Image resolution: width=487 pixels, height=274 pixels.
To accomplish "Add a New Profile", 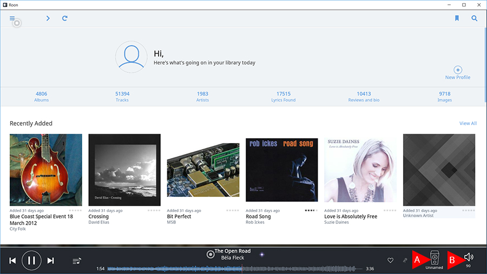I will (x=457, y=73).
